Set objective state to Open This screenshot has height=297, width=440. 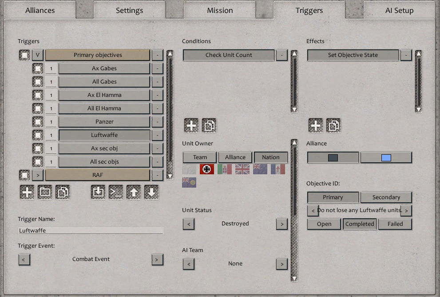click(324, 224)
